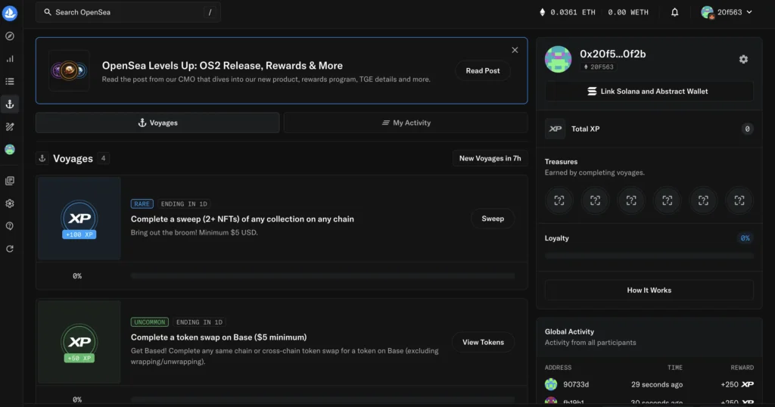Open the list icon in sidebar

point(10,82)
